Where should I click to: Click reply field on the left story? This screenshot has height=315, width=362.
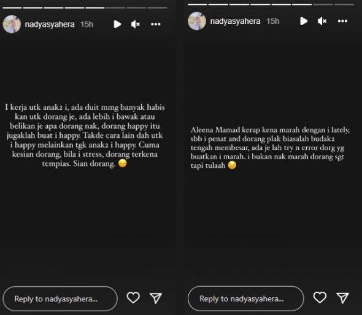[60, 298]
